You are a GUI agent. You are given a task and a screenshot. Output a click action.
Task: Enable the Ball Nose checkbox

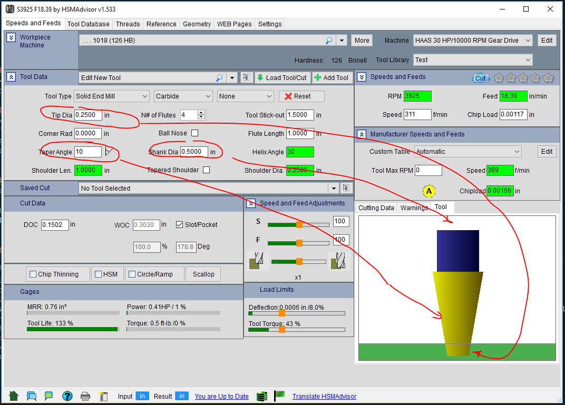click(x=194, y=133)
